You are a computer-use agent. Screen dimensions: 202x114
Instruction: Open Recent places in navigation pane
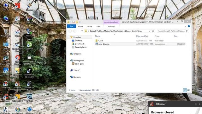tap(81, 47)
